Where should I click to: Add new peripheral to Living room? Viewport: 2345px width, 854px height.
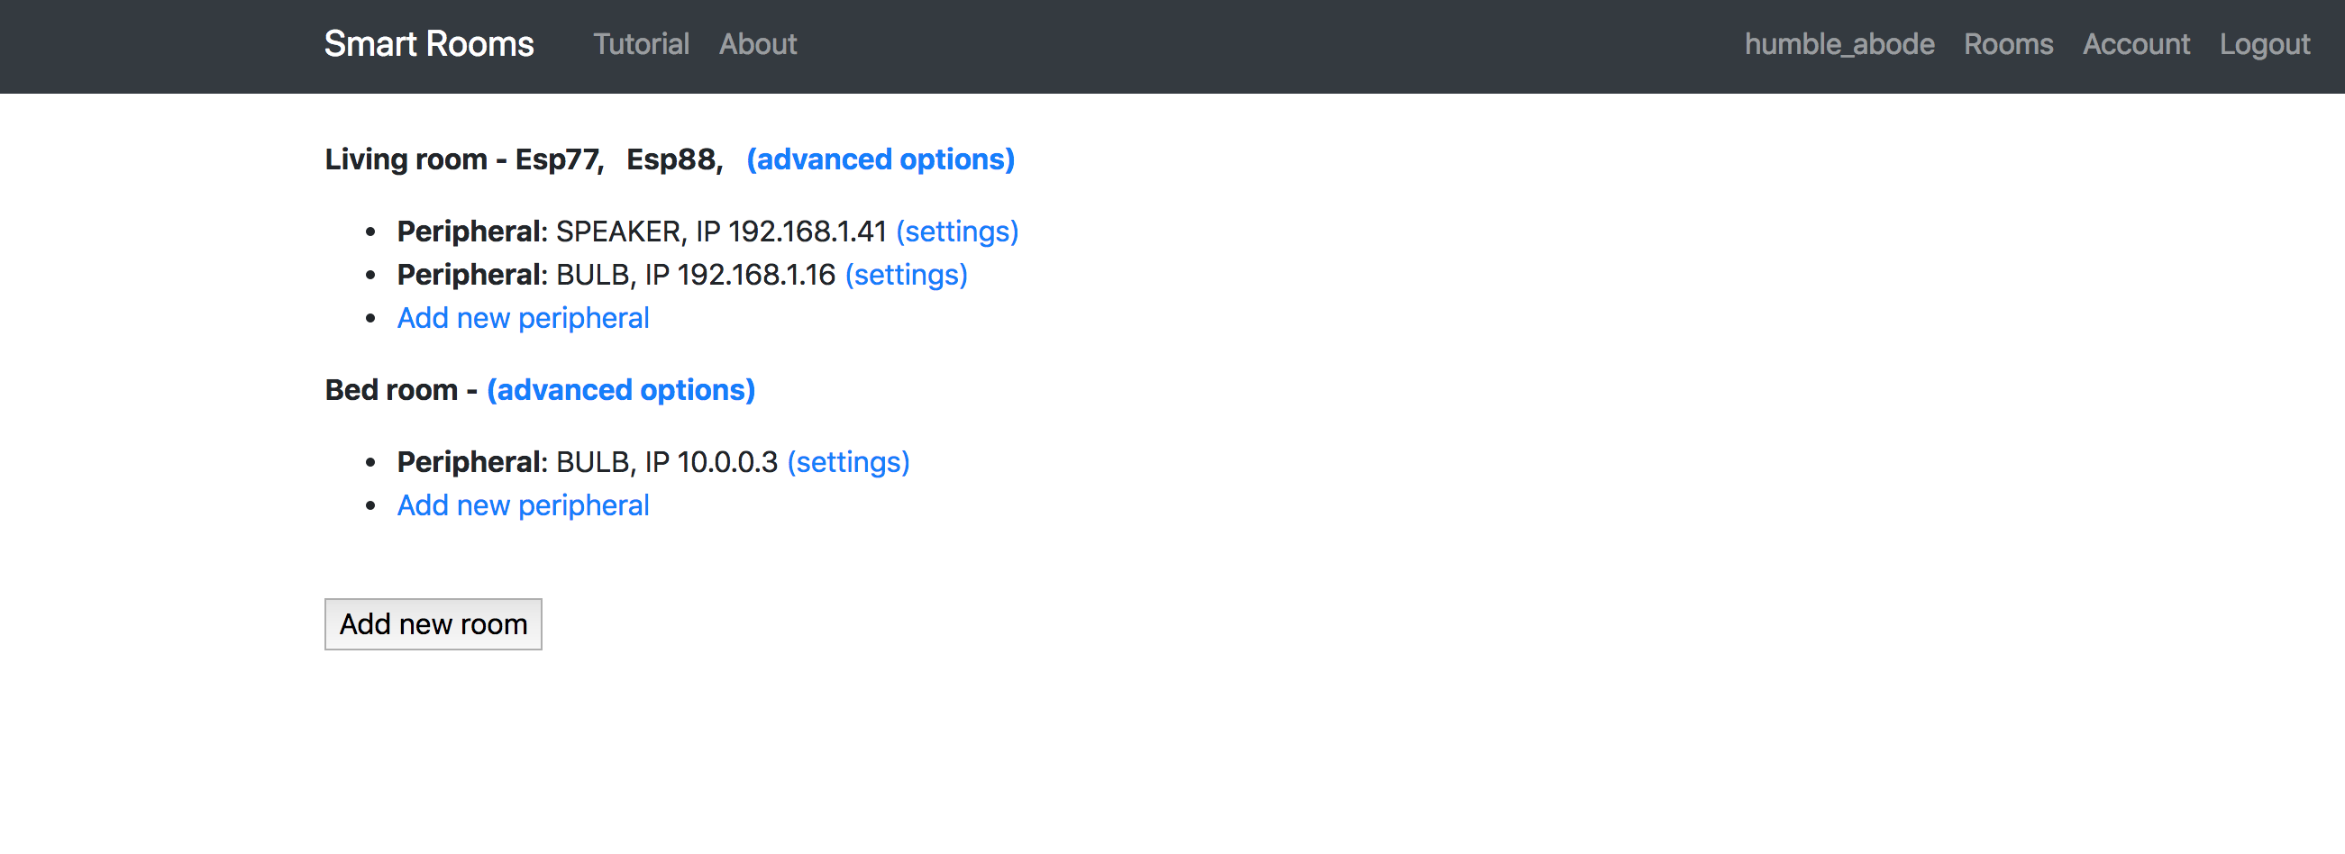click(523, 318)
